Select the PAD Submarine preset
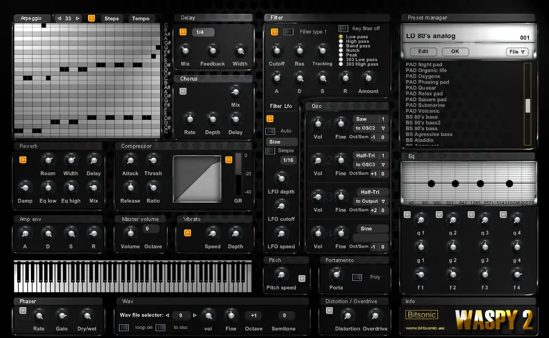Image resolution: width=549 pixels, height=338 pixels. pyautogui.click(x=425, y=105)
